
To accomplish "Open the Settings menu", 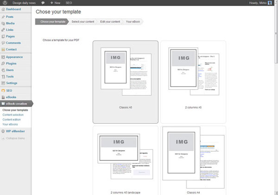I will point(12,83).
